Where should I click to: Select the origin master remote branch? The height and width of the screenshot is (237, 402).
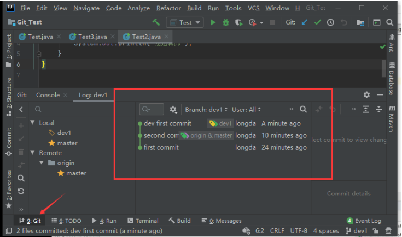(x=76, y=173)
